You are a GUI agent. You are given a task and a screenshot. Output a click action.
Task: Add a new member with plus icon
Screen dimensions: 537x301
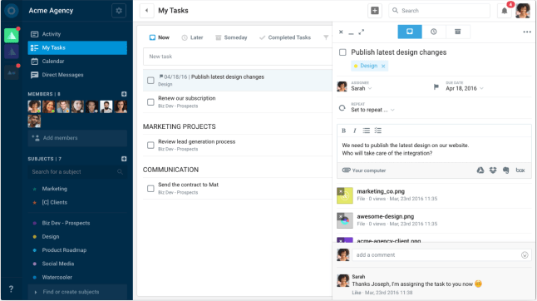(124, 94)
